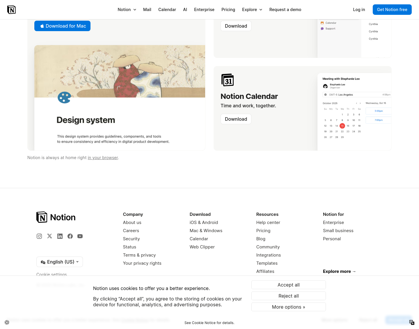Screen dimensions: 419x329
Task: Click the cookie preferences gear icon at the page bottom
Action: [7, 322]
